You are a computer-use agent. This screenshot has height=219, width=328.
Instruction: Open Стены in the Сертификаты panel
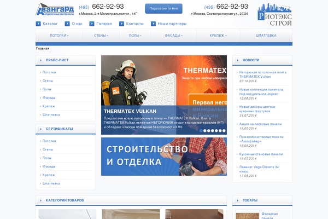48,149
